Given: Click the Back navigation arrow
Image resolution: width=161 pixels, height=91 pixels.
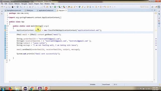Looking at the screenshot, I should pyautogui.click(x=108, y=7).
